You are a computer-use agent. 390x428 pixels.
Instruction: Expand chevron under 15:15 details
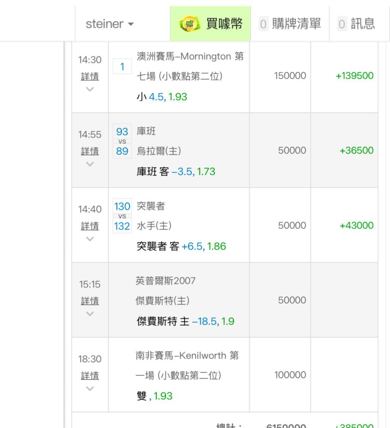point(90,314)
